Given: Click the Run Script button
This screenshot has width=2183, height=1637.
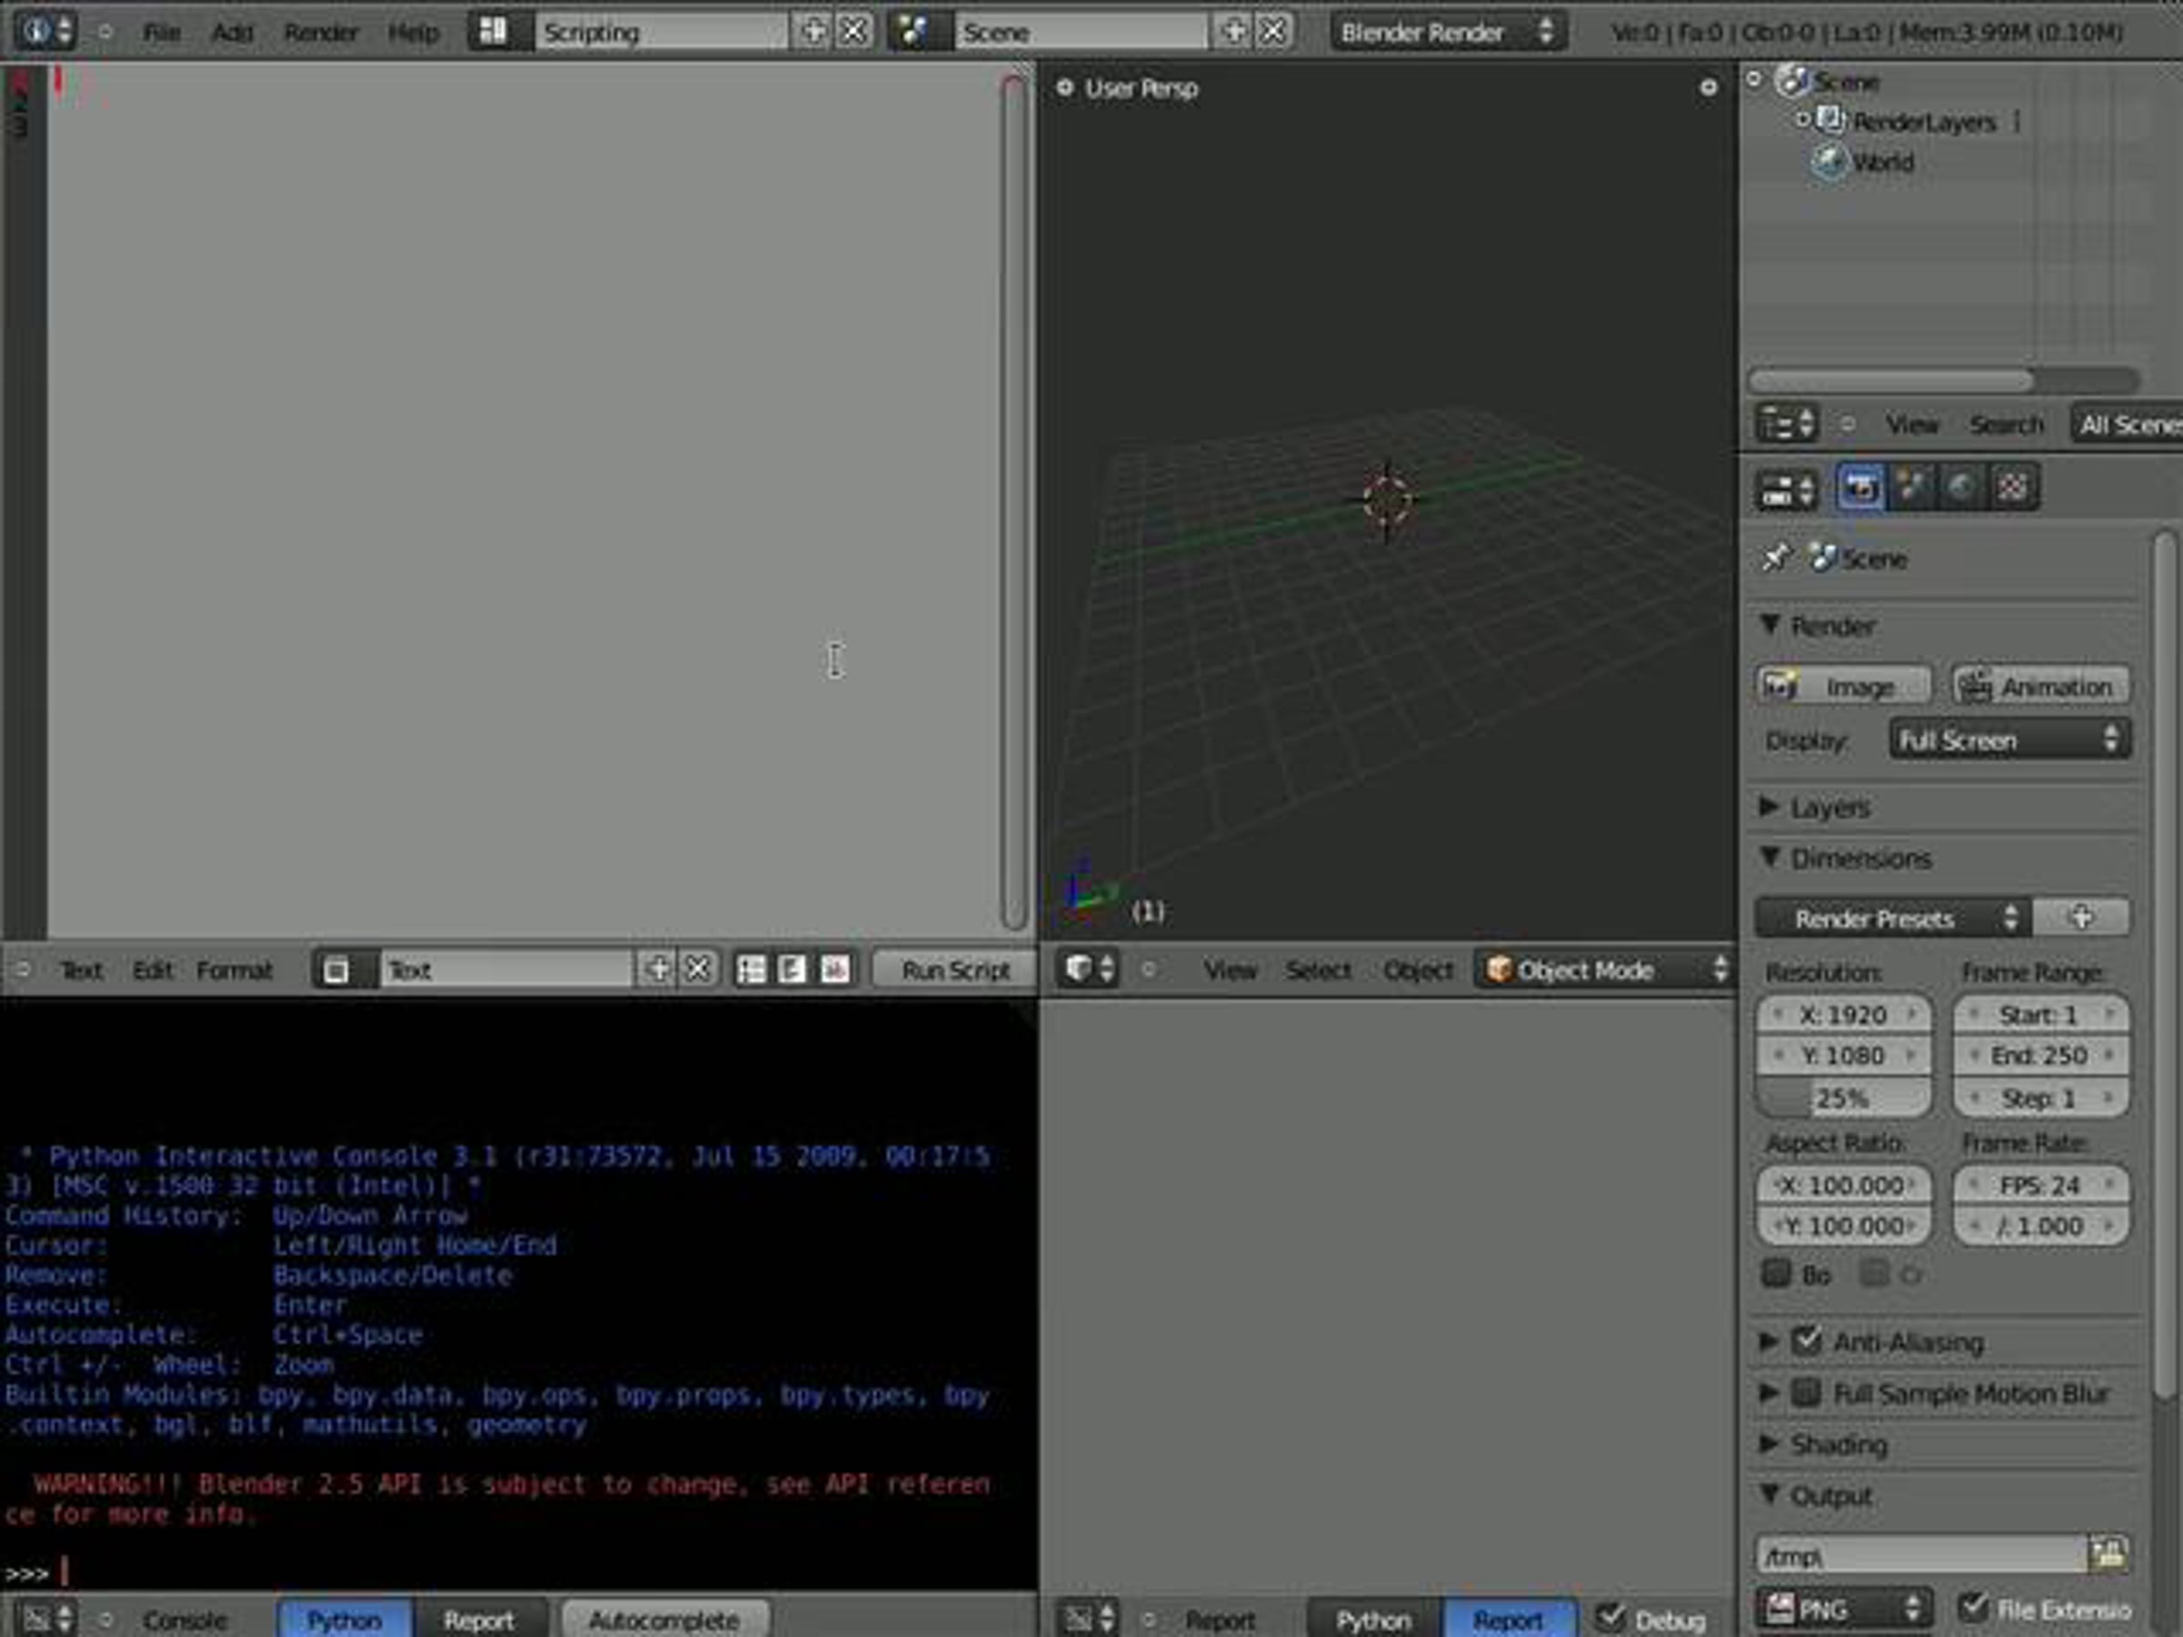Looking at the screenshot, I should [955, 970].
